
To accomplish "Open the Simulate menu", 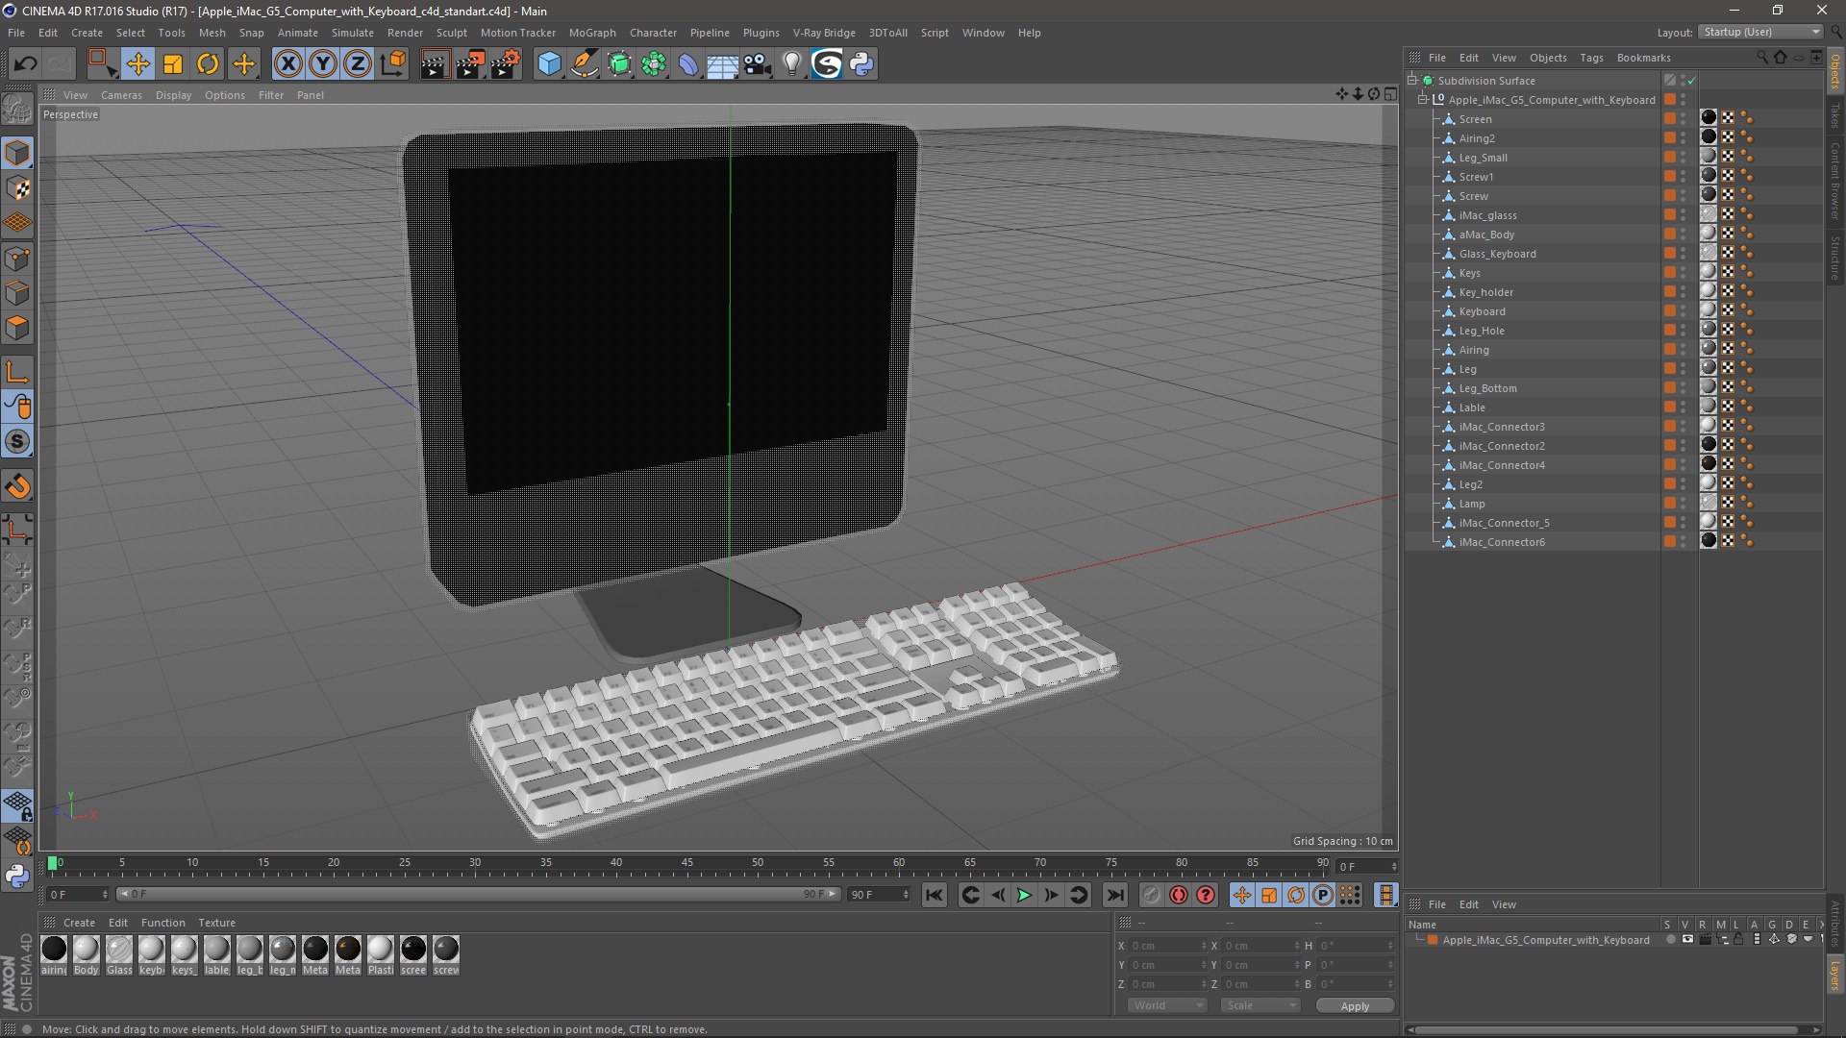I will click(352, 33).
